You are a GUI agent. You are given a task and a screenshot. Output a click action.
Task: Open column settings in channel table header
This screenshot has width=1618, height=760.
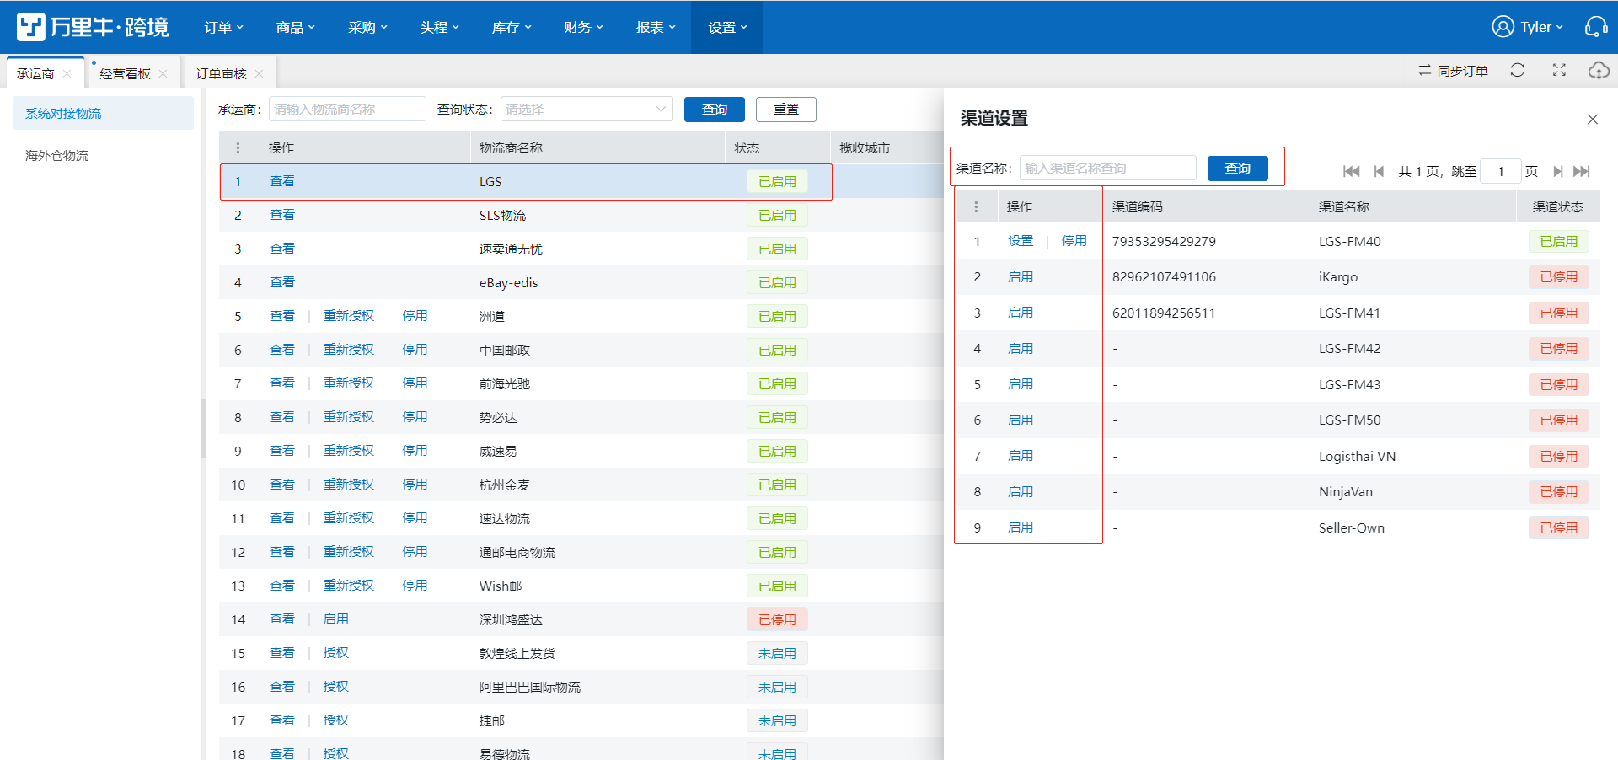[977, 207]
